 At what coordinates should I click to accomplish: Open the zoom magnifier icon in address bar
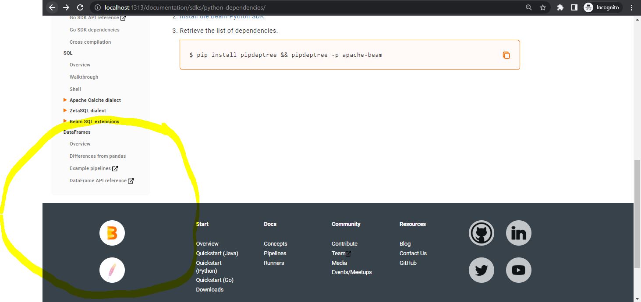[x=529, y=7]
